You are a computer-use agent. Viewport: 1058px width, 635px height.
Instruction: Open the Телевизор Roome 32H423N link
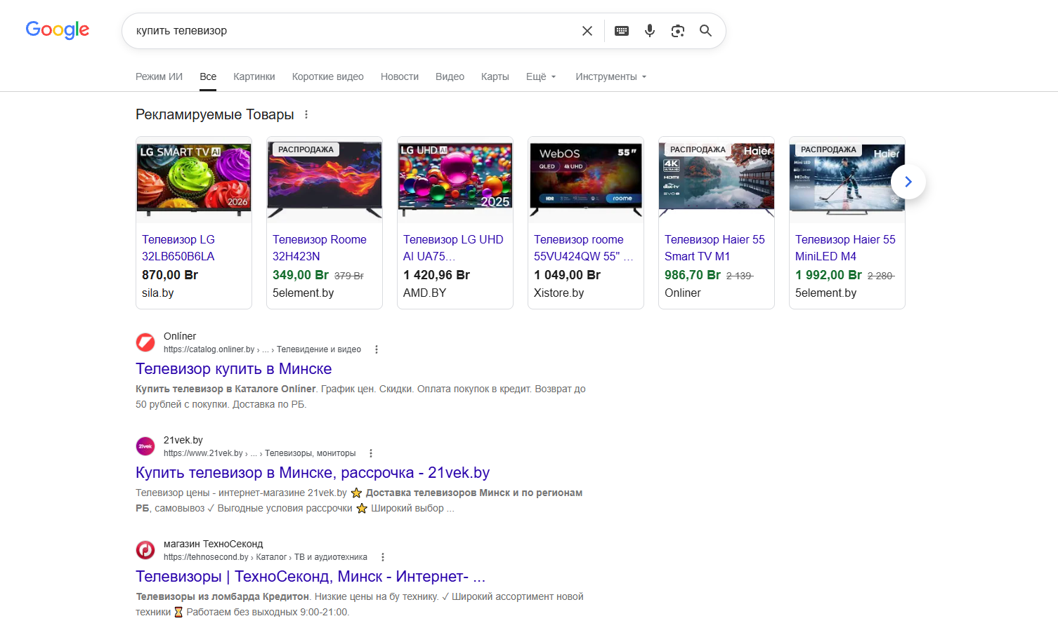point(320,248)
